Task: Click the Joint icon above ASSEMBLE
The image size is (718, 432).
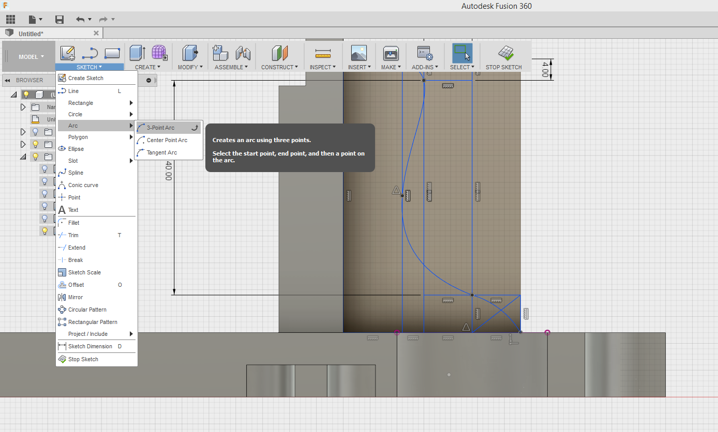Action: 243,53
